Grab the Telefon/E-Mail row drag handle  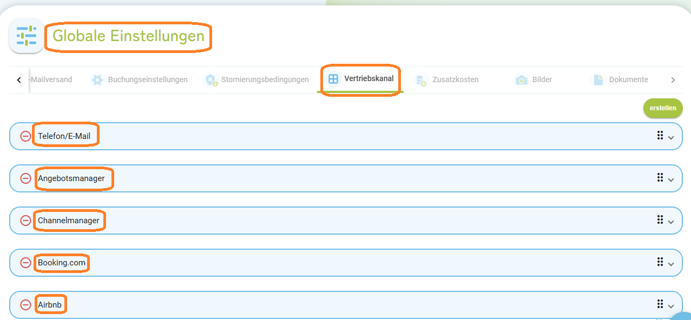(x=660, y=135)
